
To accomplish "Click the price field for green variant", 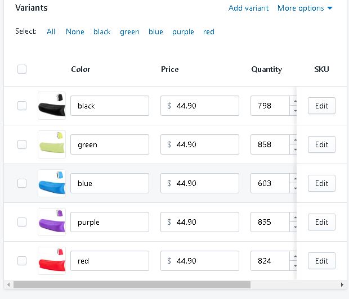I will coord(200,144).
